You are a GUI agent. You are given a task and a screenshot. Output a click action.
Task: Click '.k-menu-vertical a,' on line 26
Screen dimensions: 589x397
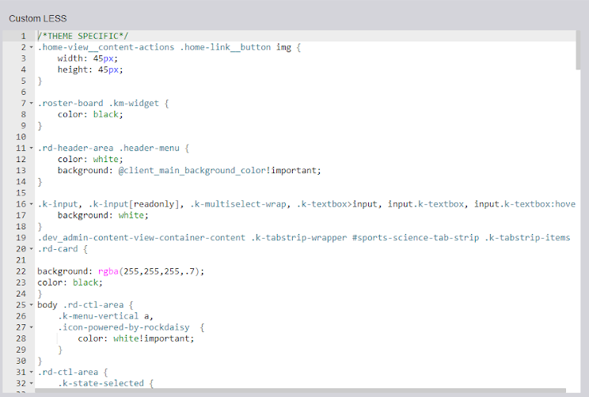pyautogui.click(x=105, y=316)
